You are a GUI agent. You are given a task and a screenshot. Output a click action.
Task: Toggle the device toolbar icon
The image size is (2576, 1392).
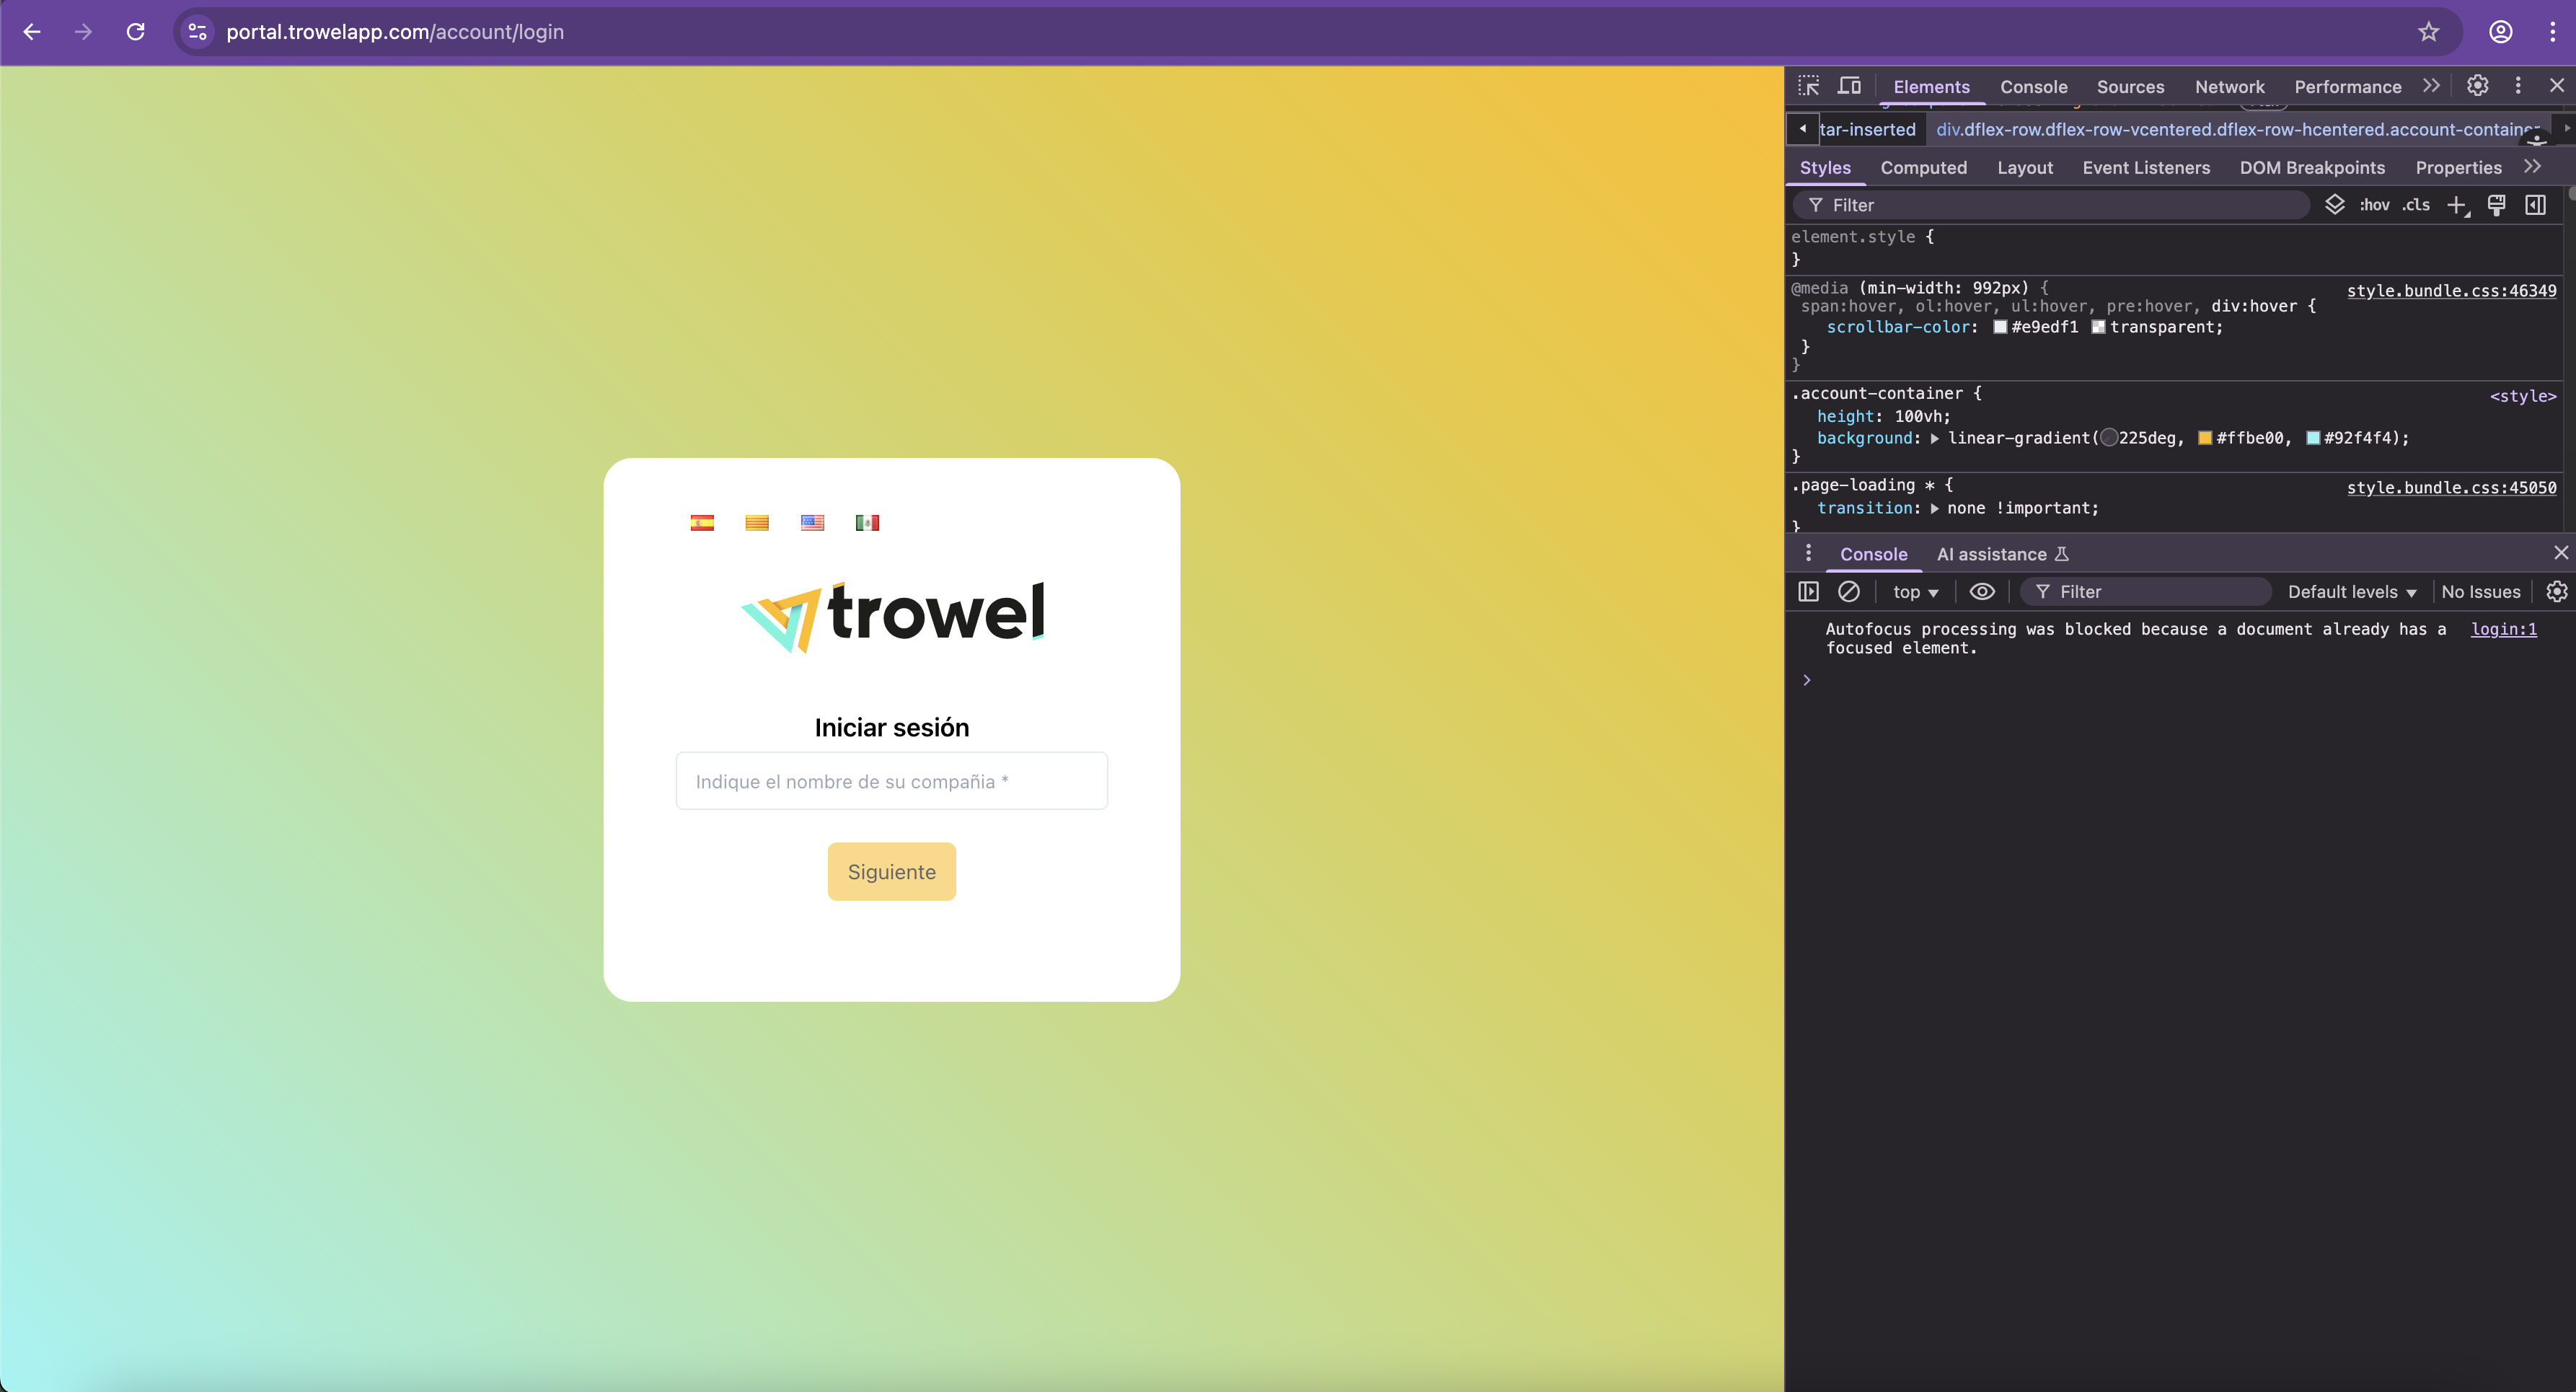(x=1849, y=86)
